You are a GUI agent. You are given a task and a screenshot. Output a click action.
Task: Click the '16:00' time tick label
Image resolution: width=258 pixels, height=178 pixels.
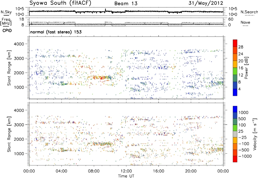coord(158,171)
